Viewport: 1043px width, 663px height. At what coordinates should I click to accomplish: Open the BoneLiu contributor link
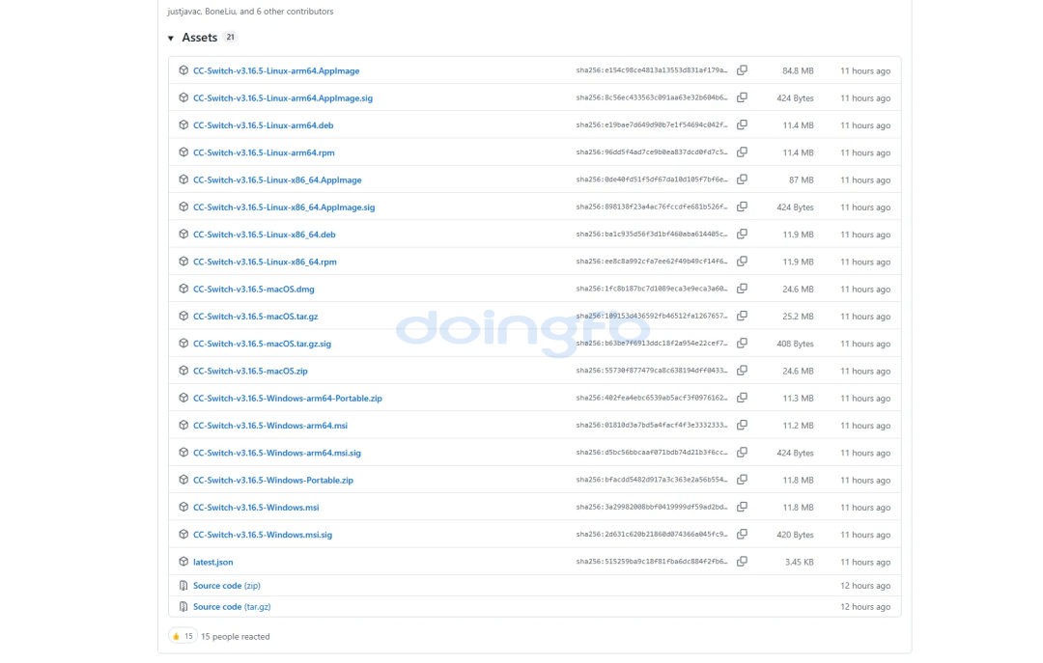221,12
